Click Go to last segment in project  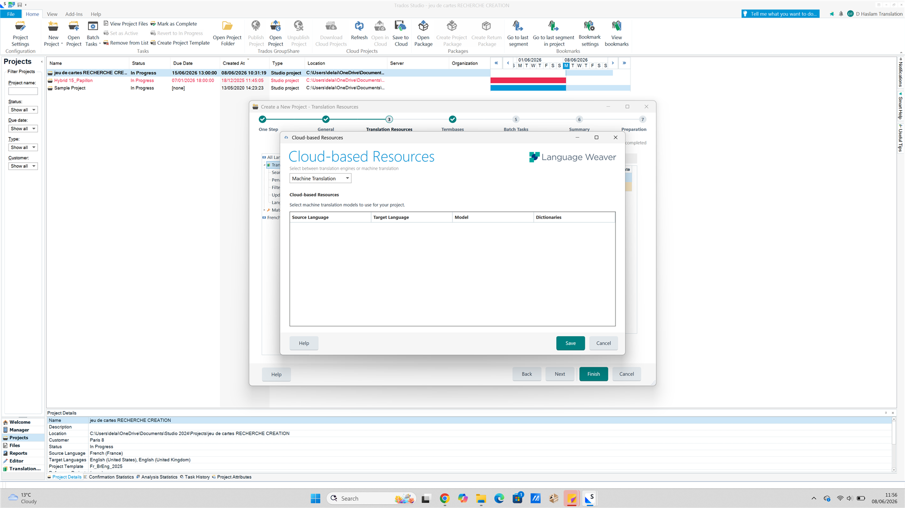coord(554,34)
